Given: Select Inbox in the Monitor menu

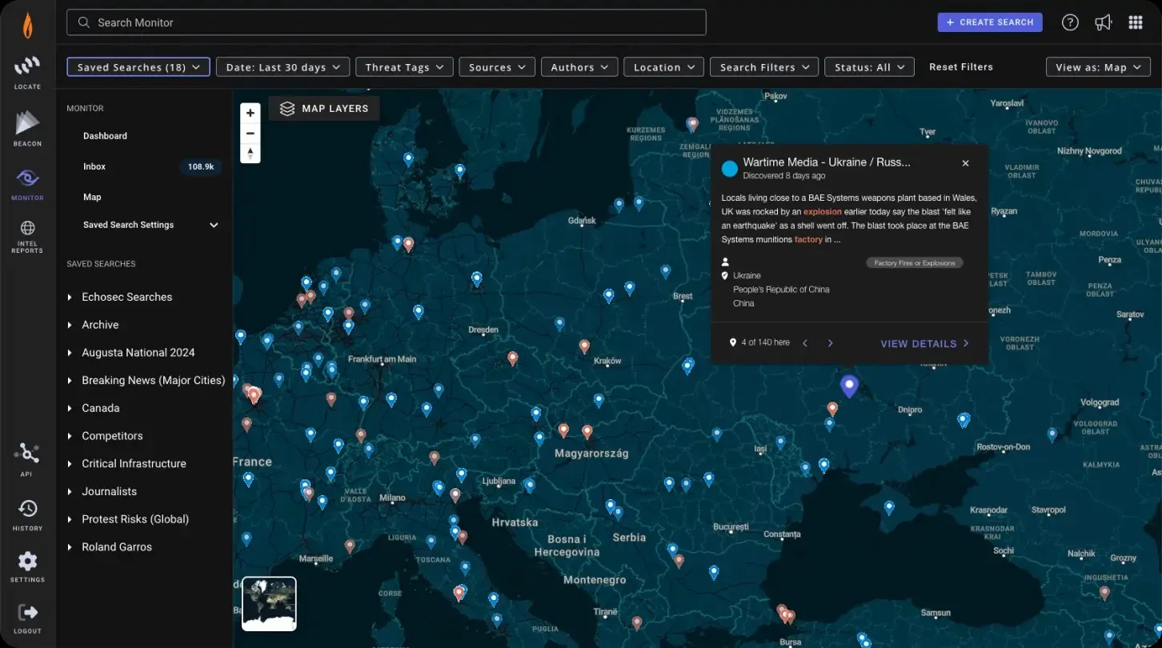Looking at the screenshot, I should click(x=94, y=166).
